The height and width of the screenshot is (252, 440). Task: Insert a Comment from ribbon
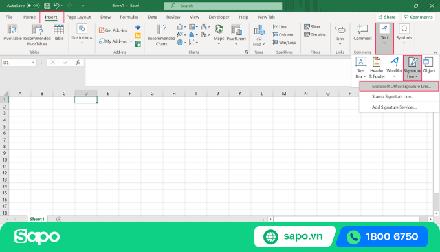362,32
